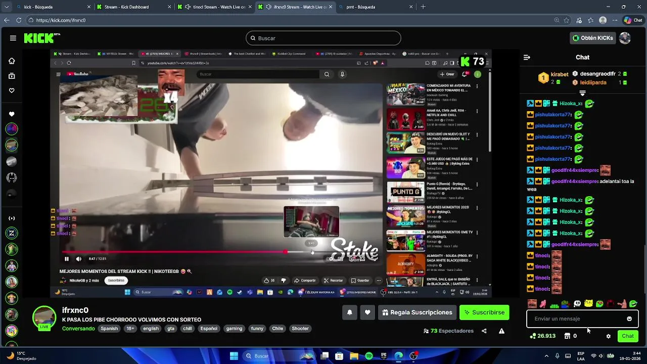The height and width of the screenshot is (364, 647).
Task: Click the notification bell under the stream
Action: pos(349,312)
